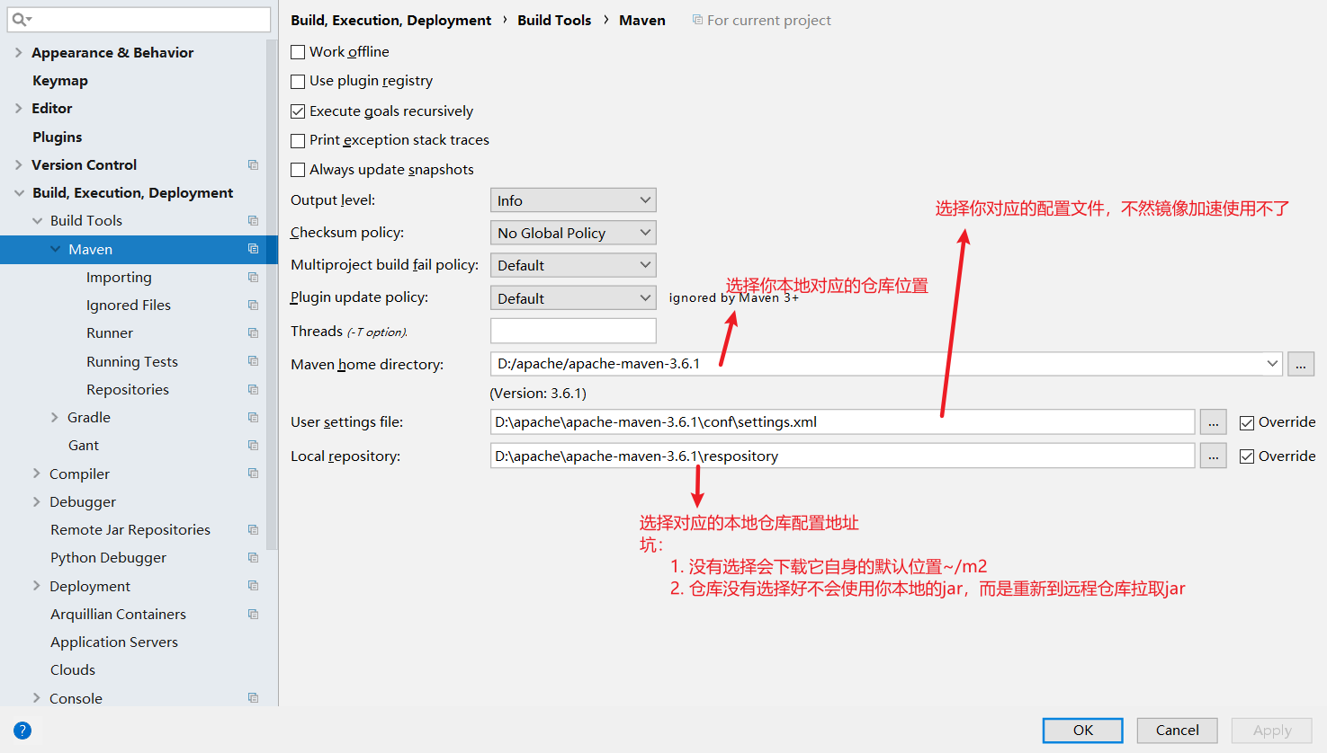Click project-level icon beside Gant
The width and height of the screenshot is (1327, 753).
click(253, 446)
